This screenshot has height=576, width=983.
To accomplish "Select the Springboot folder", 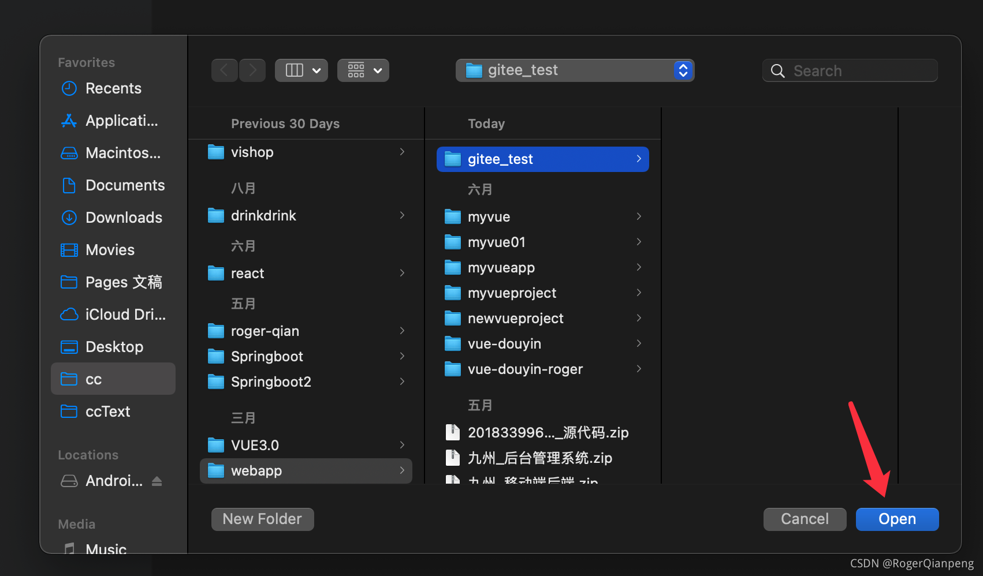I will tap(306, 357).
